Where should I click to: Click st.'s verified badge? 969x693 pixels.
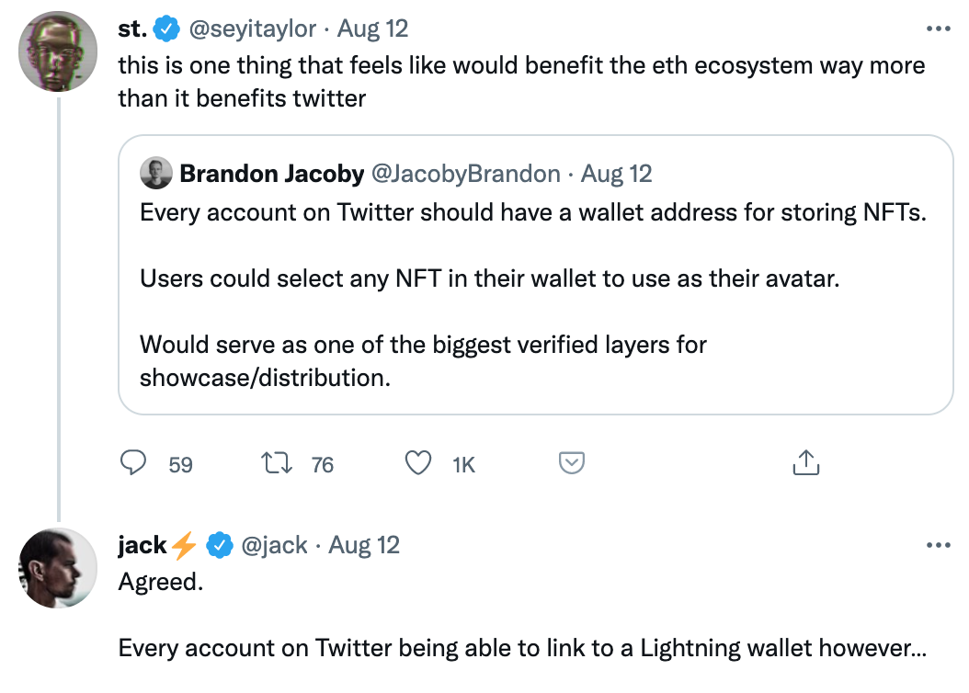pos(165,29)
